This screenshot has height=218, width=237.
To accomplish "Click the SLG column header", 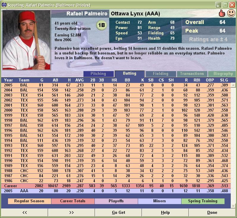I will coord(224,80).
